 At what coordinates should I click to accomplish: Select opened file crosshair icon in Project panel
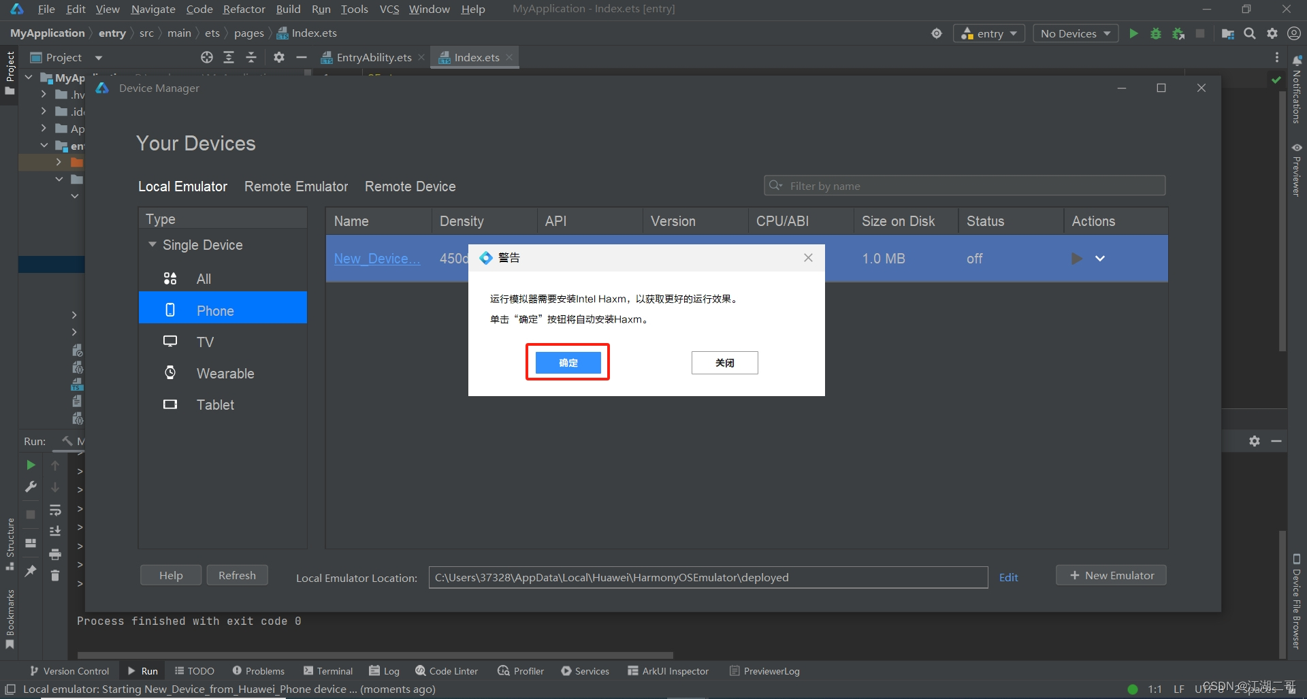[207, 57]
